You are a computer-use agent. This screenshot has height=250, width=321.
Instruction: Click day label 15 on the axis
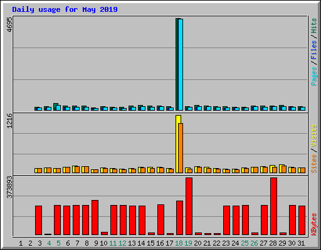pos(150,243)
